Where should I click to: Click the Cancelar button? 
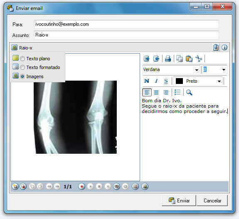pos(212,201)
